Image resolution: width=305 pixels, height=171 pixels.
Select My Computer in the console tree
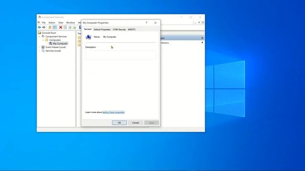(61, 44)
